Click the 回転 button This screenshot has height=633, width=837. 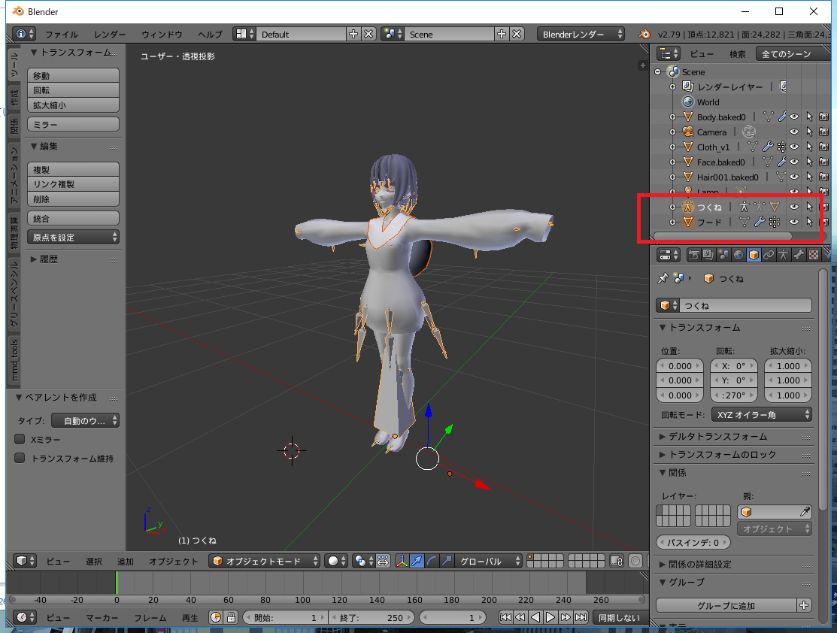73,90
